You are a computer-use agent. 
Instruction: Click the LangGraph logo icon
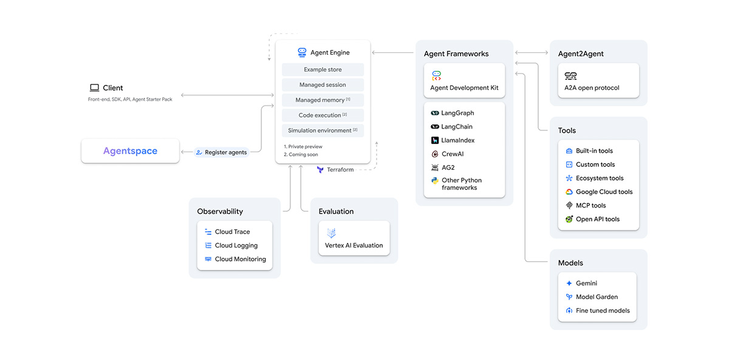pyautogui.click(x=435, y=113)
